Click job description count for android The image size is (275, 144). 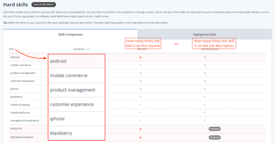coord(205,57)
